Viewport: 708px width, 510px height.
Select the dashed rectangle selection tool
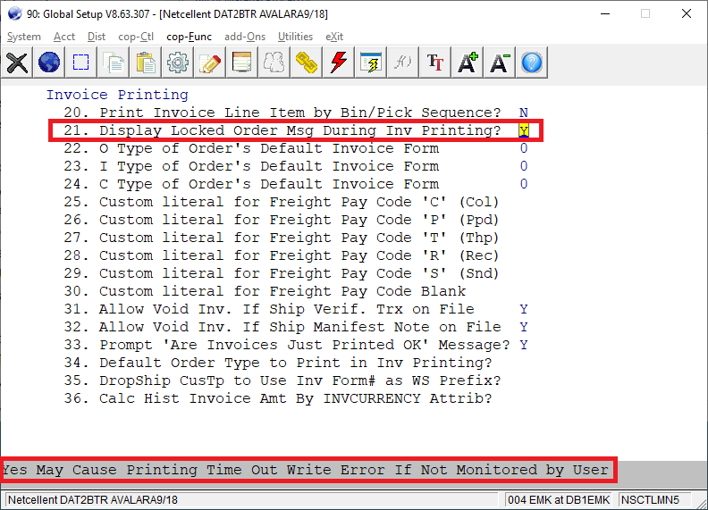[81, 63]
